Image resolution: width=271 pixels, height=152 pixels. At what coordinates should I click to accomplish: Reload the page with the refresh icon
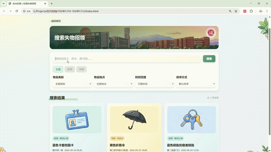click(17, 11)
